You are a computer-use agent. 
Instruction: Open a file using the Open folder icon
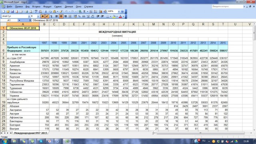point(8,12)
